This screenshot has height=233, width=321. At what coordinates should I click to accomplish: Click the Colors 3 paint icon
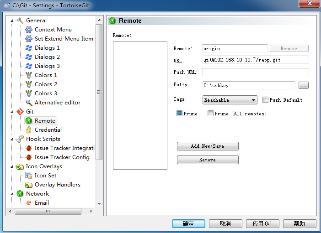coord(29,93)
